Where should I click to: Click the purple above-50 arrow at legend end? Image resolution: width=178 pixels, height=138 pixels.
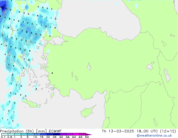click(89, 134)
